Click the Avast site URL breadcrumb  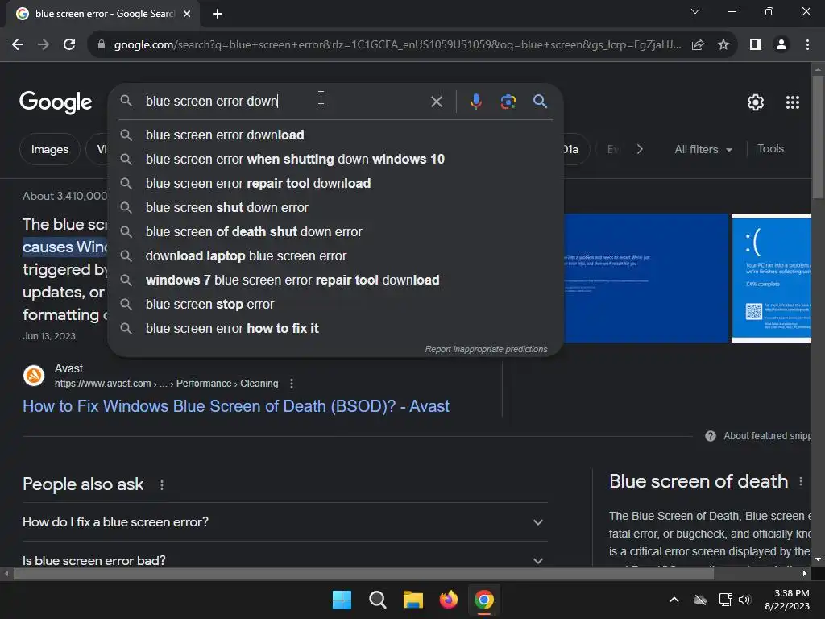[x=166, y=384]
